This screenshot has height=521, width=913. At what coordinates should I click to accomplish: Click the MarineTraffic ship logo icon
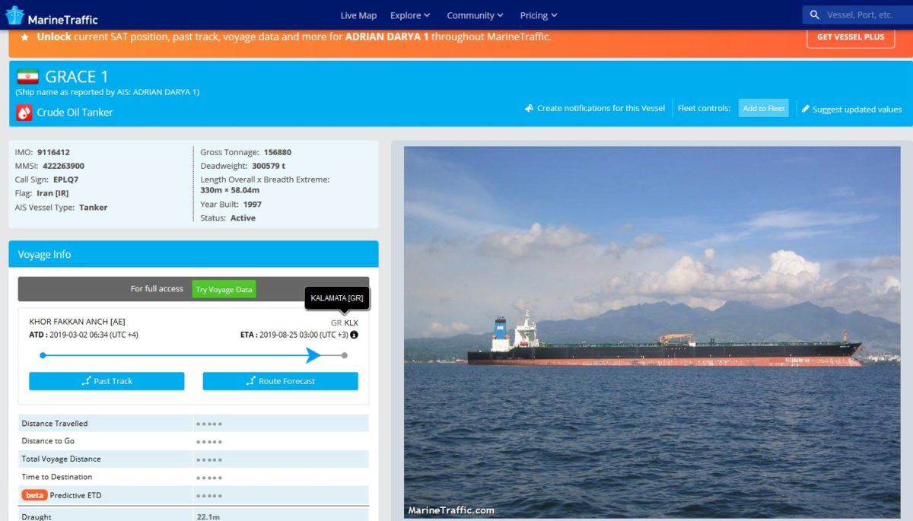[x=15, y=16]
